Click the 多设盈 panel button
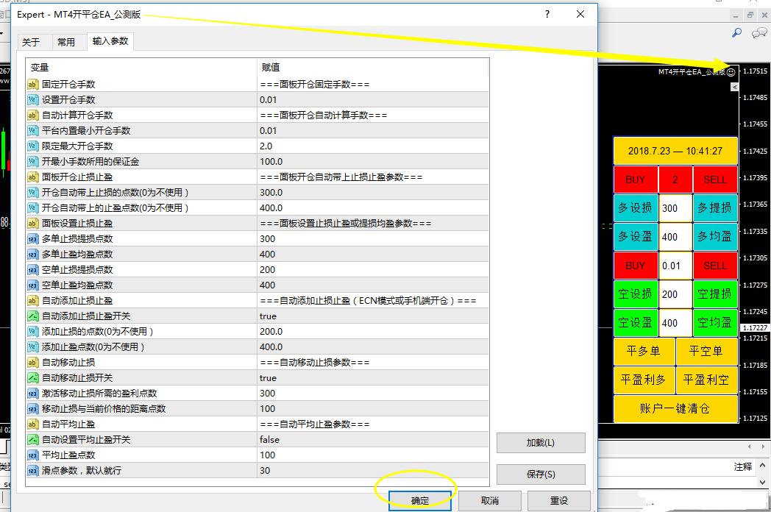771x512 pixels. [636, 237]
